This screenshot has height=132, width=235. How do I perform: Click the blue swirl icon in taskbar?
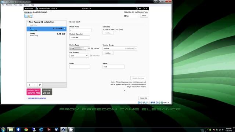click(41, 129)
